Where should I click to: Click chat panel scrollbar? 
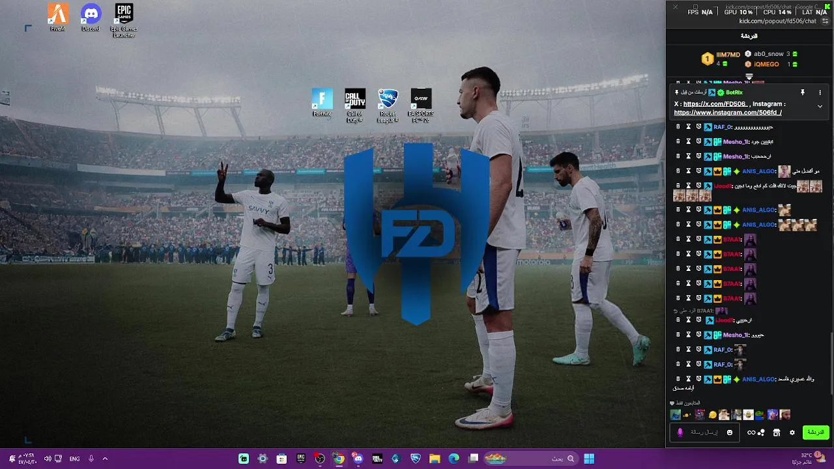tap(831, 365)
